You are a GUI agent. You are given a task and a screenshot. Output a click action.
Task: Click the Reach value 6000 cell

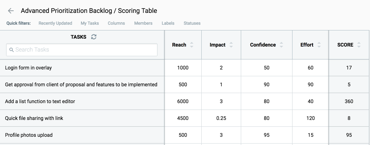pyautogui.click(x=183, y=101)
